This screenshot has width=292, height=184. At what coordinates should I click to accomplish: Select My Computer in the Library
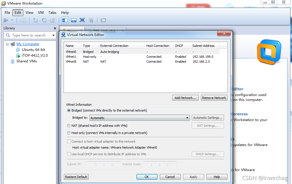coord(28,44)
